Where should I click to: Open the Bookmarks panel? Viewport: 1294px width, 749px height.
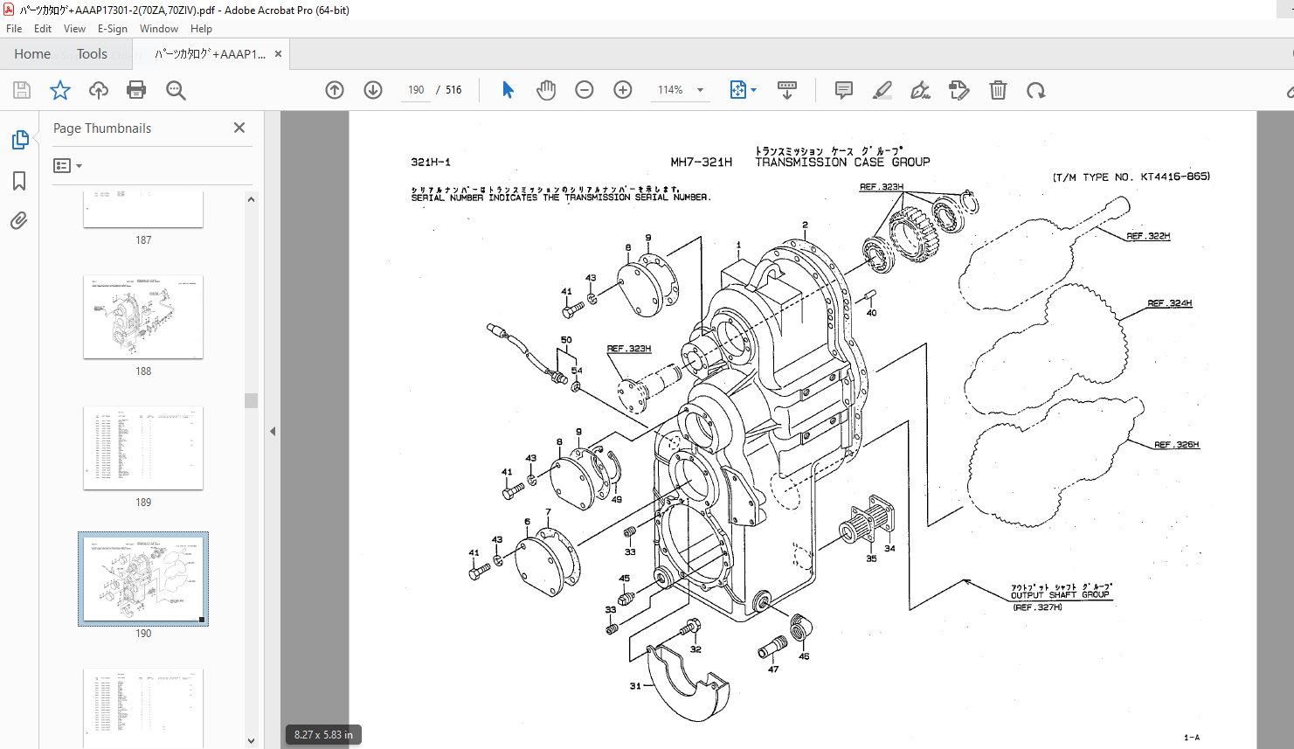coord(19,181)
